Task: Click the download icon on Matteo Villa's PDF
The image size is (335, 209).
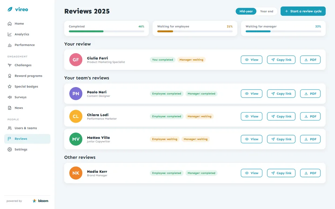Action: pyautogui.click(x=306, y=139)
